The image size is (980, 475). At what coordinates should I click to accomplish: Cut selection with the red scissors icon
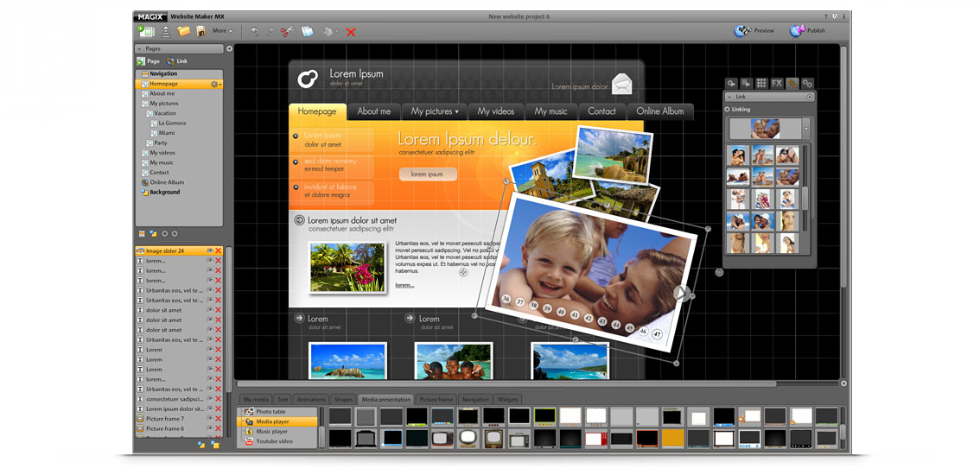click(x=288, y=31)
